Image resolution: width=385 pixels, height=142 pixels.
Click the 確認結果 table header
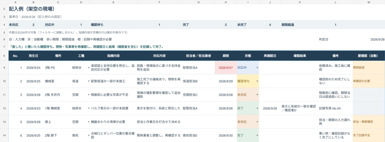pos(300,56)
